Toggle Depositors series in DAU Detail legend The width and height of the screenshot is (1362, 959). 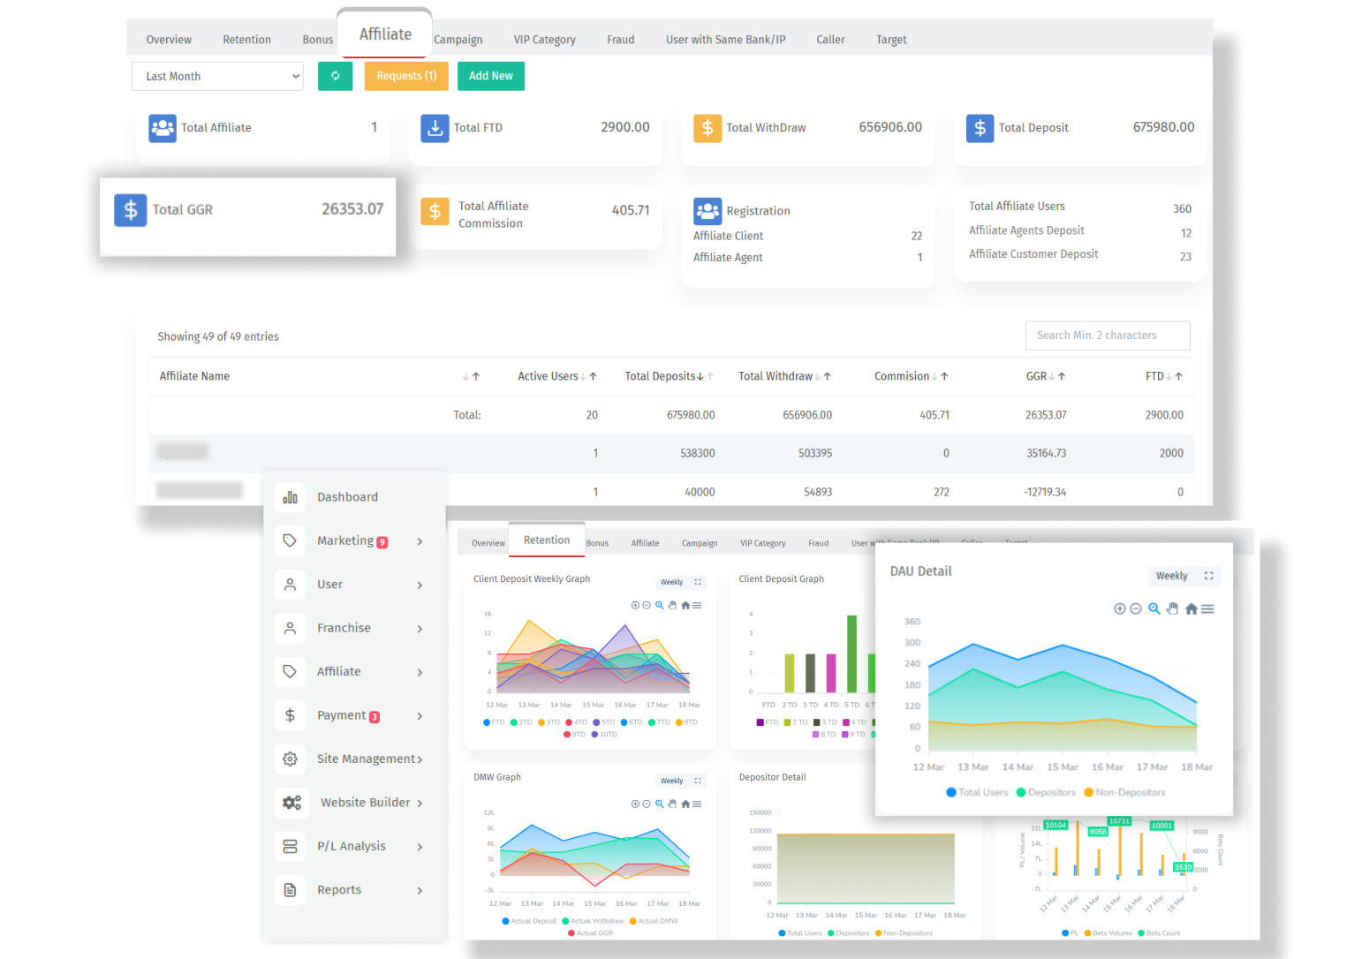(x=1046, y=792)
